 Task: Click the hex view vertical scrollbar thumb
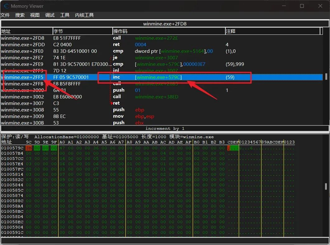tap(326, 186)
